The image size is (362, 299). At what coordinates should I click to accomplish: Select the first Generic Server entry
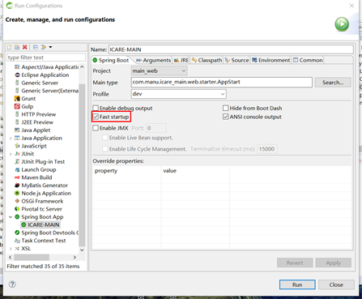click(40, 83)
